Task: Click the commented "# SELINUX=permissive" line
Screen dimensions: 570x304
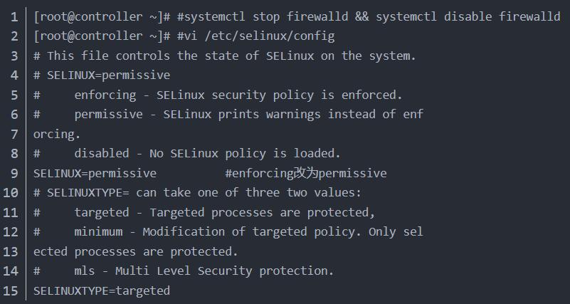Action: tap(102, 75)
